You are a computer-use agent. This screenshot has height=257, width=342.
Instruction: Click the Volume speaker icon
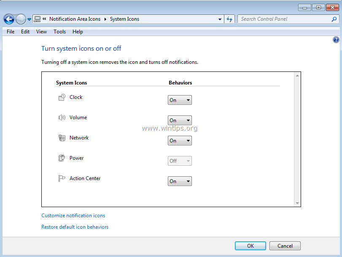point(61,117)
